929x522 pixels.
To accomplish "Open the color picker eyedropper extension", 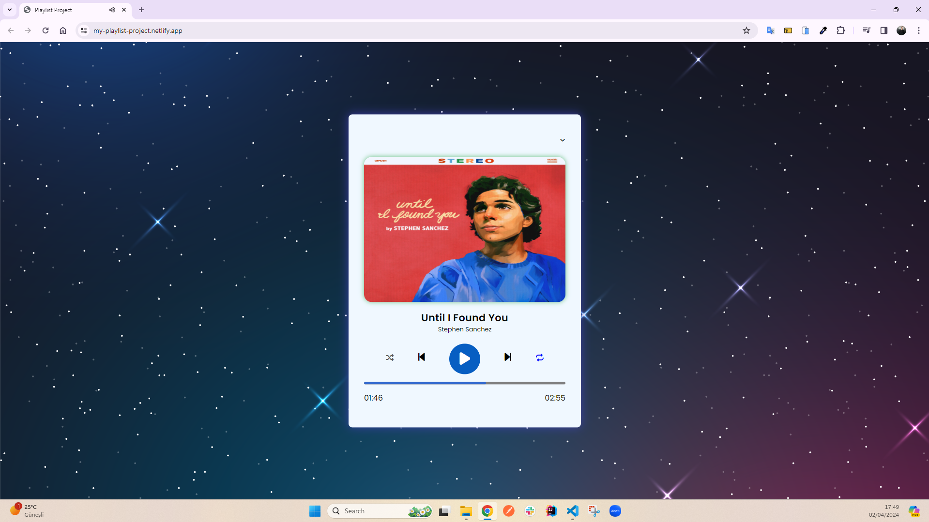I will coord(823,30).
